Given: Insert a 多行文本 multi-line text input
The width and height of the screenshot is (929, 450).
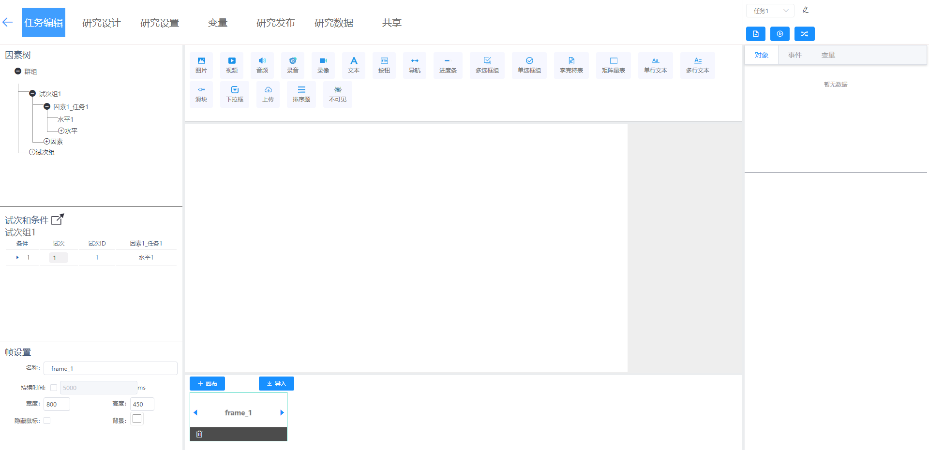Looking at the screenshot, I should (698, 65).
